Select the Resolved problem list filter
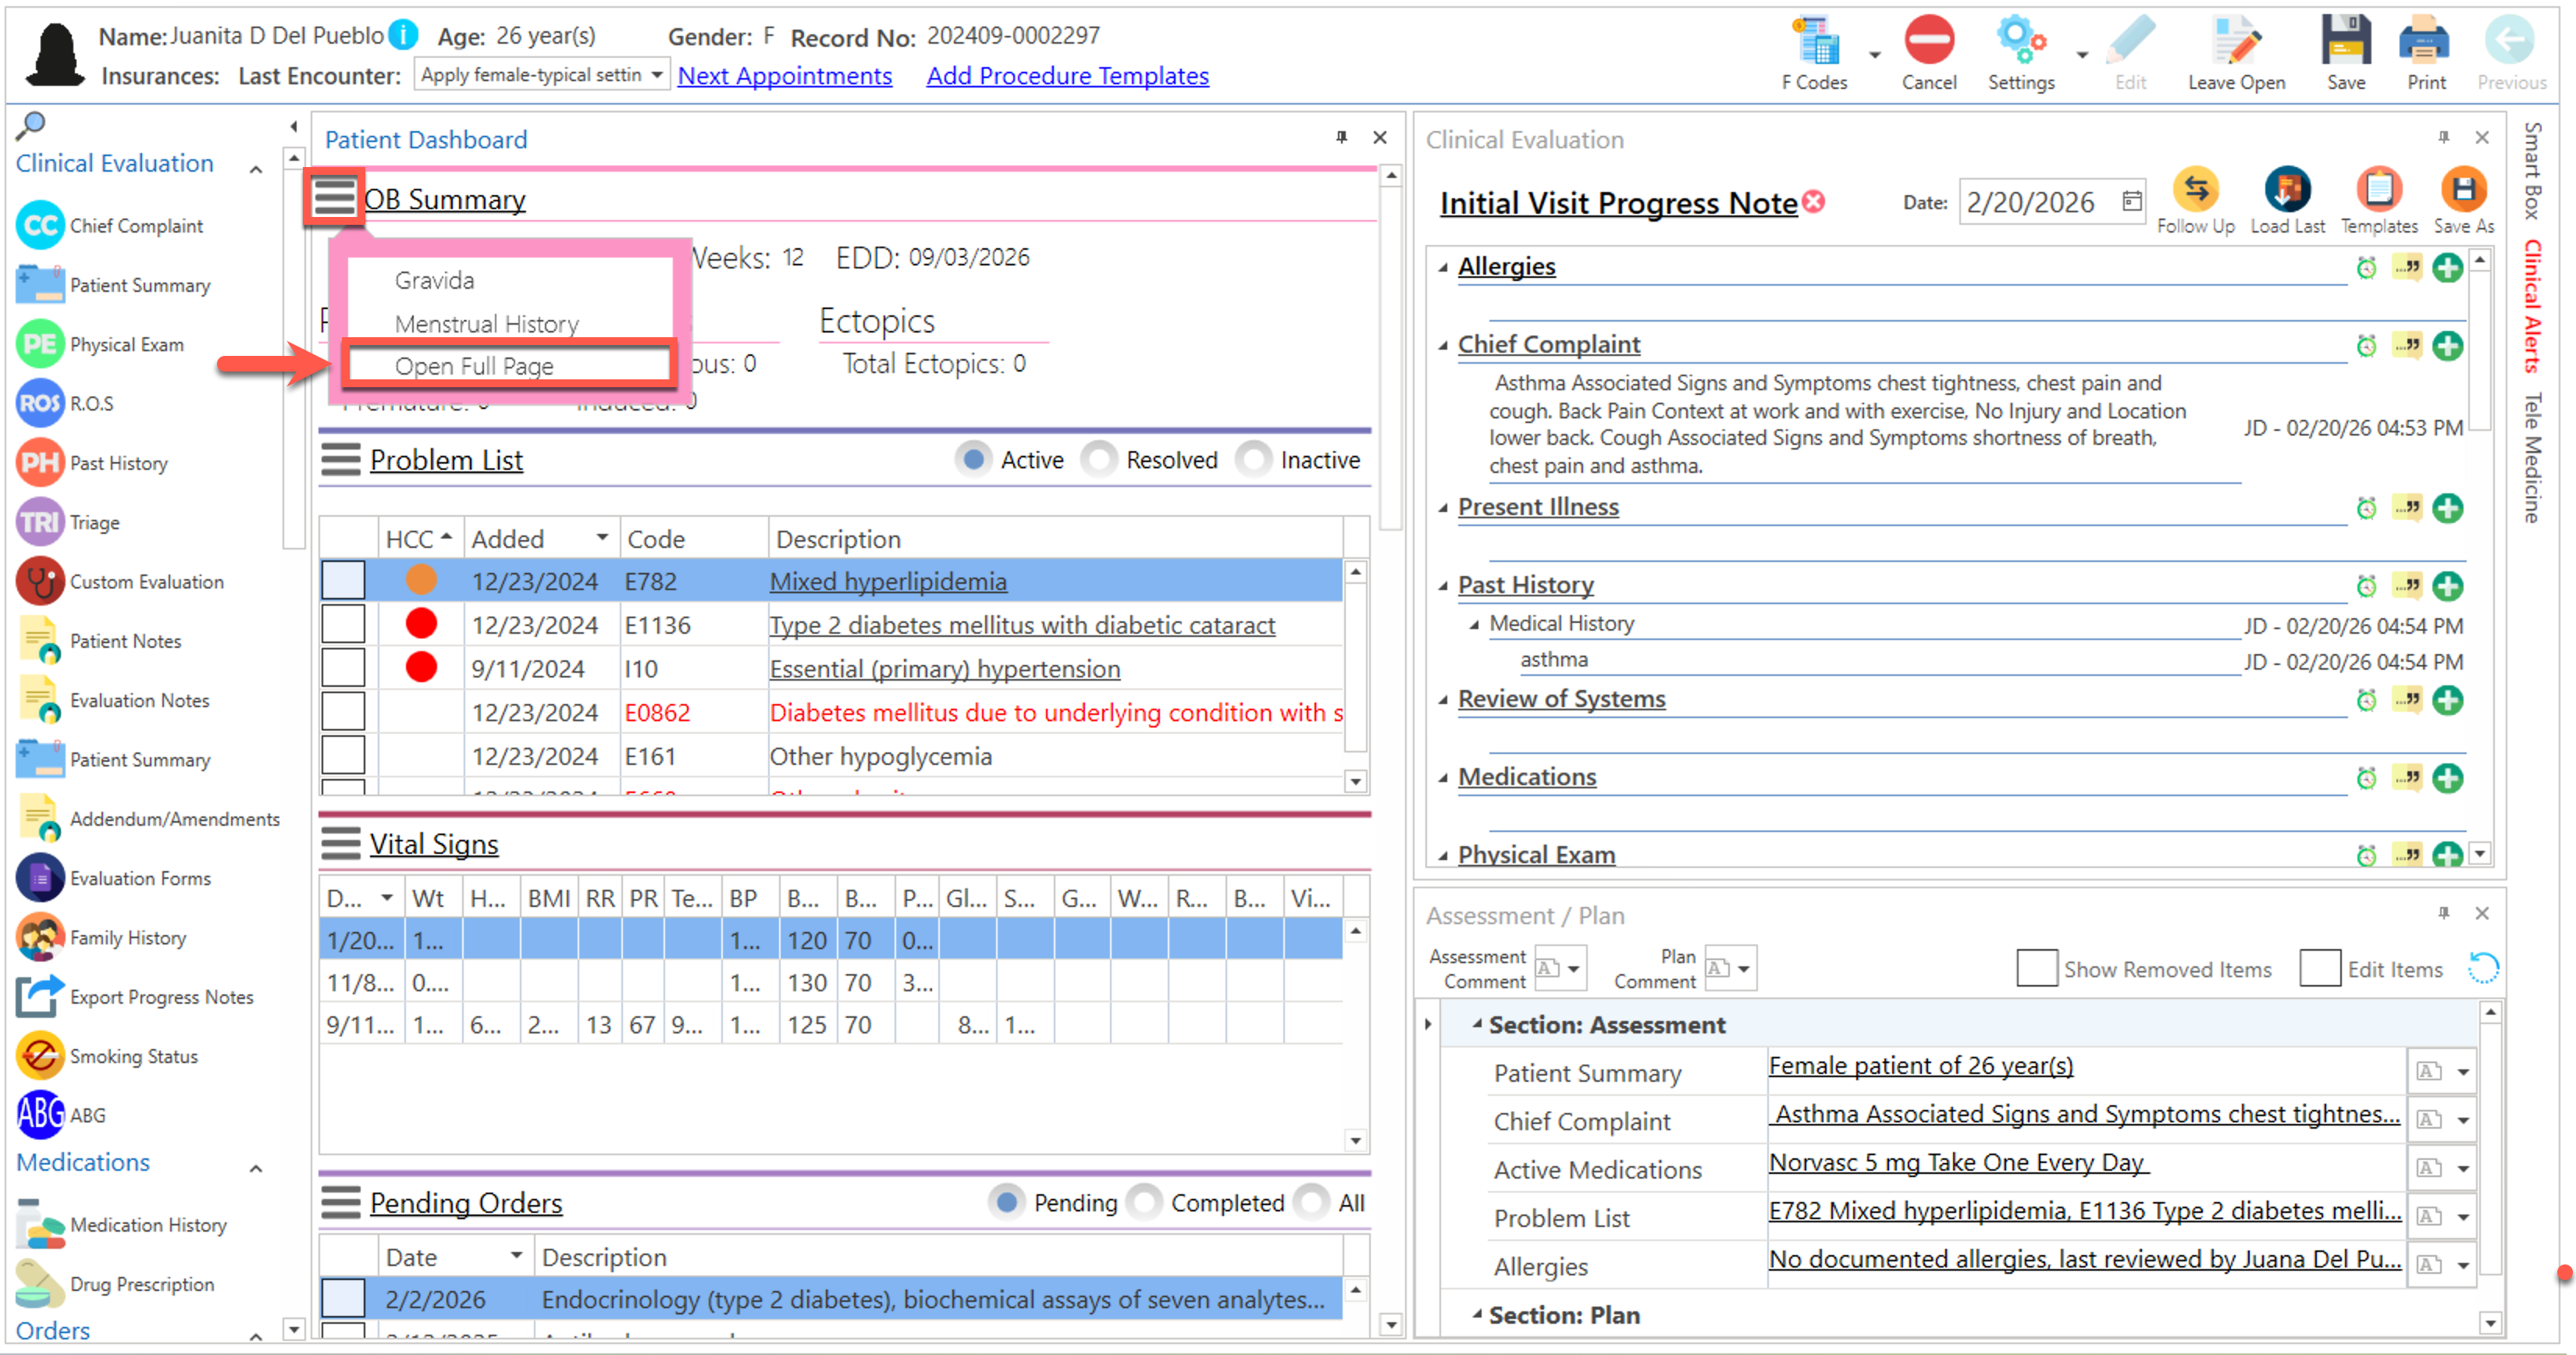The width and height of the screenshot is (2576, 1355). [1100, 460]
